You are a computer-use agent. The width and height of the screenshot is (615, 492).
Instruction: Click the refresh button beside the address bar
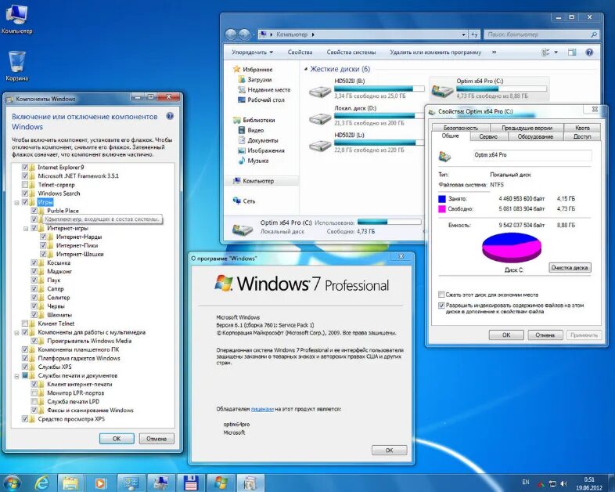pyautogui.click(x=475, y=34)
